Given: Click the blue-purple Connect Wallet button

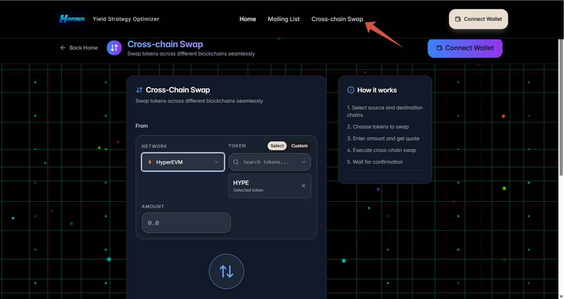Looking at the screenshot, I should (465, 48).
